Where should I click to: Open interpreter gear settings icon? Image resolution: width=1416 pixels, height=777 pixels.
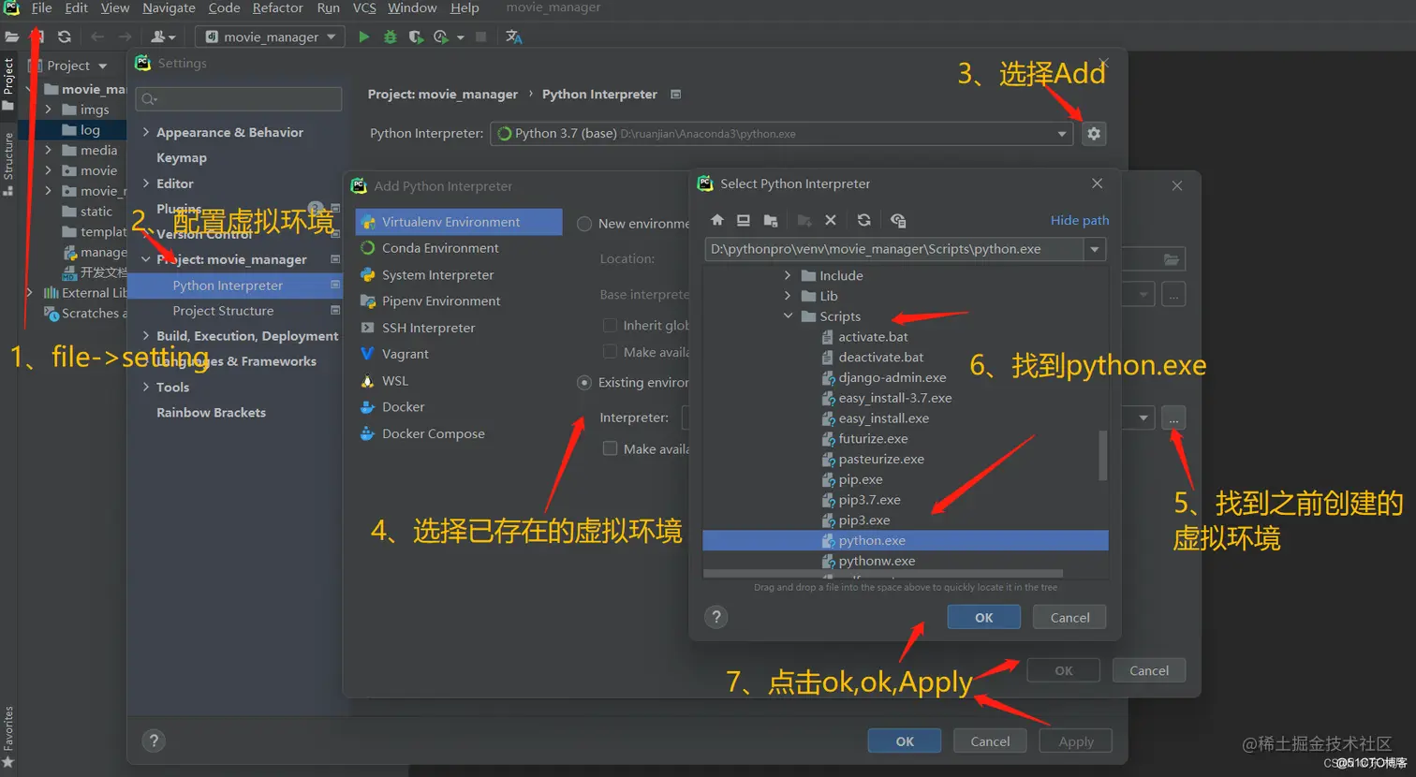[1093, 134]
